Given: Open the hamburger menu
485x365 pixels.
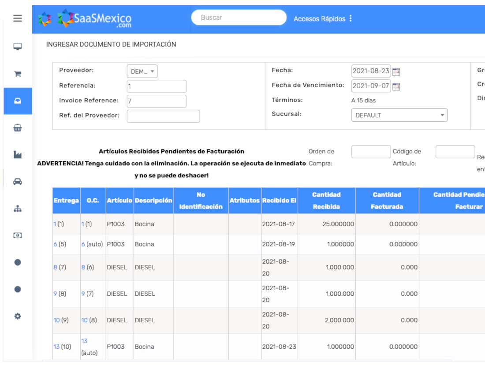Looking at the screenshot, I should [18, 18].
